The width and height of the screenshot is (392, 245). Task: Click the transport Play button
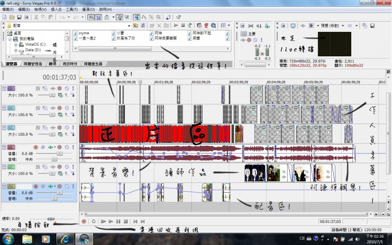111,221
